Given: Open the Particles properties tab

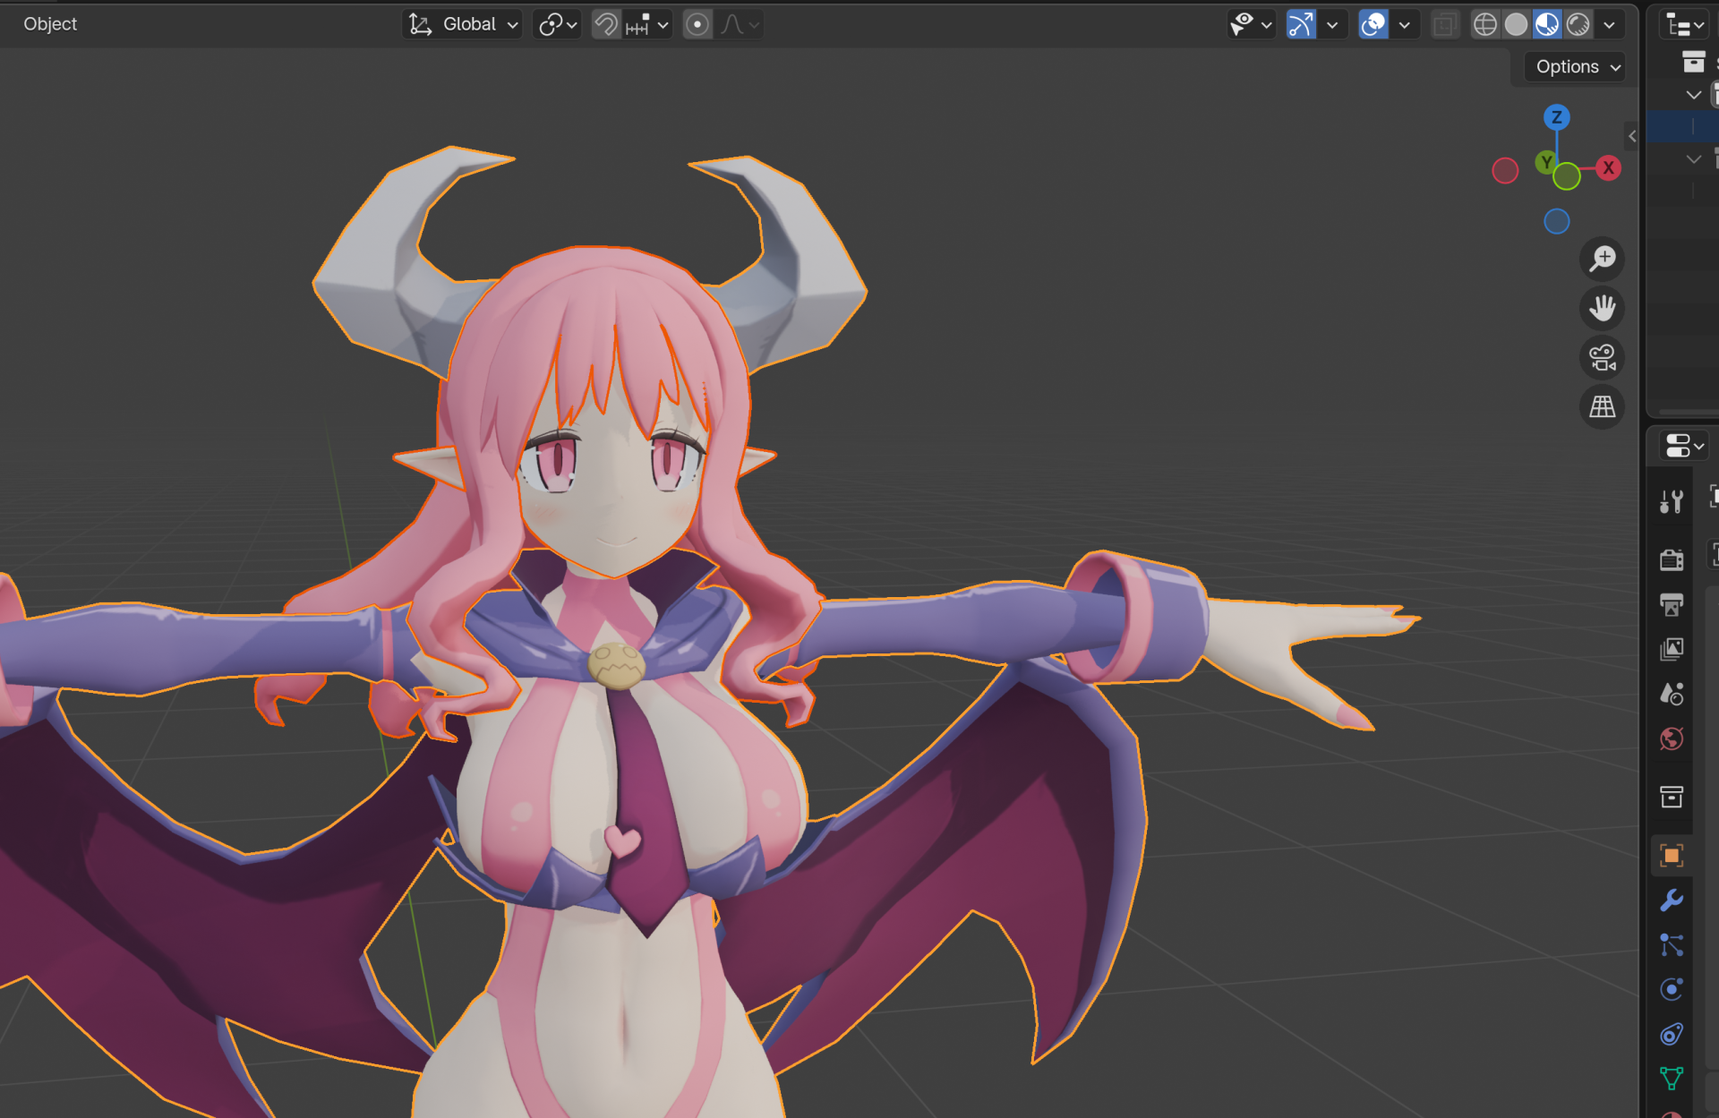Looking at the screenshot, I should pyautogui.click(x=1672, y=945).
